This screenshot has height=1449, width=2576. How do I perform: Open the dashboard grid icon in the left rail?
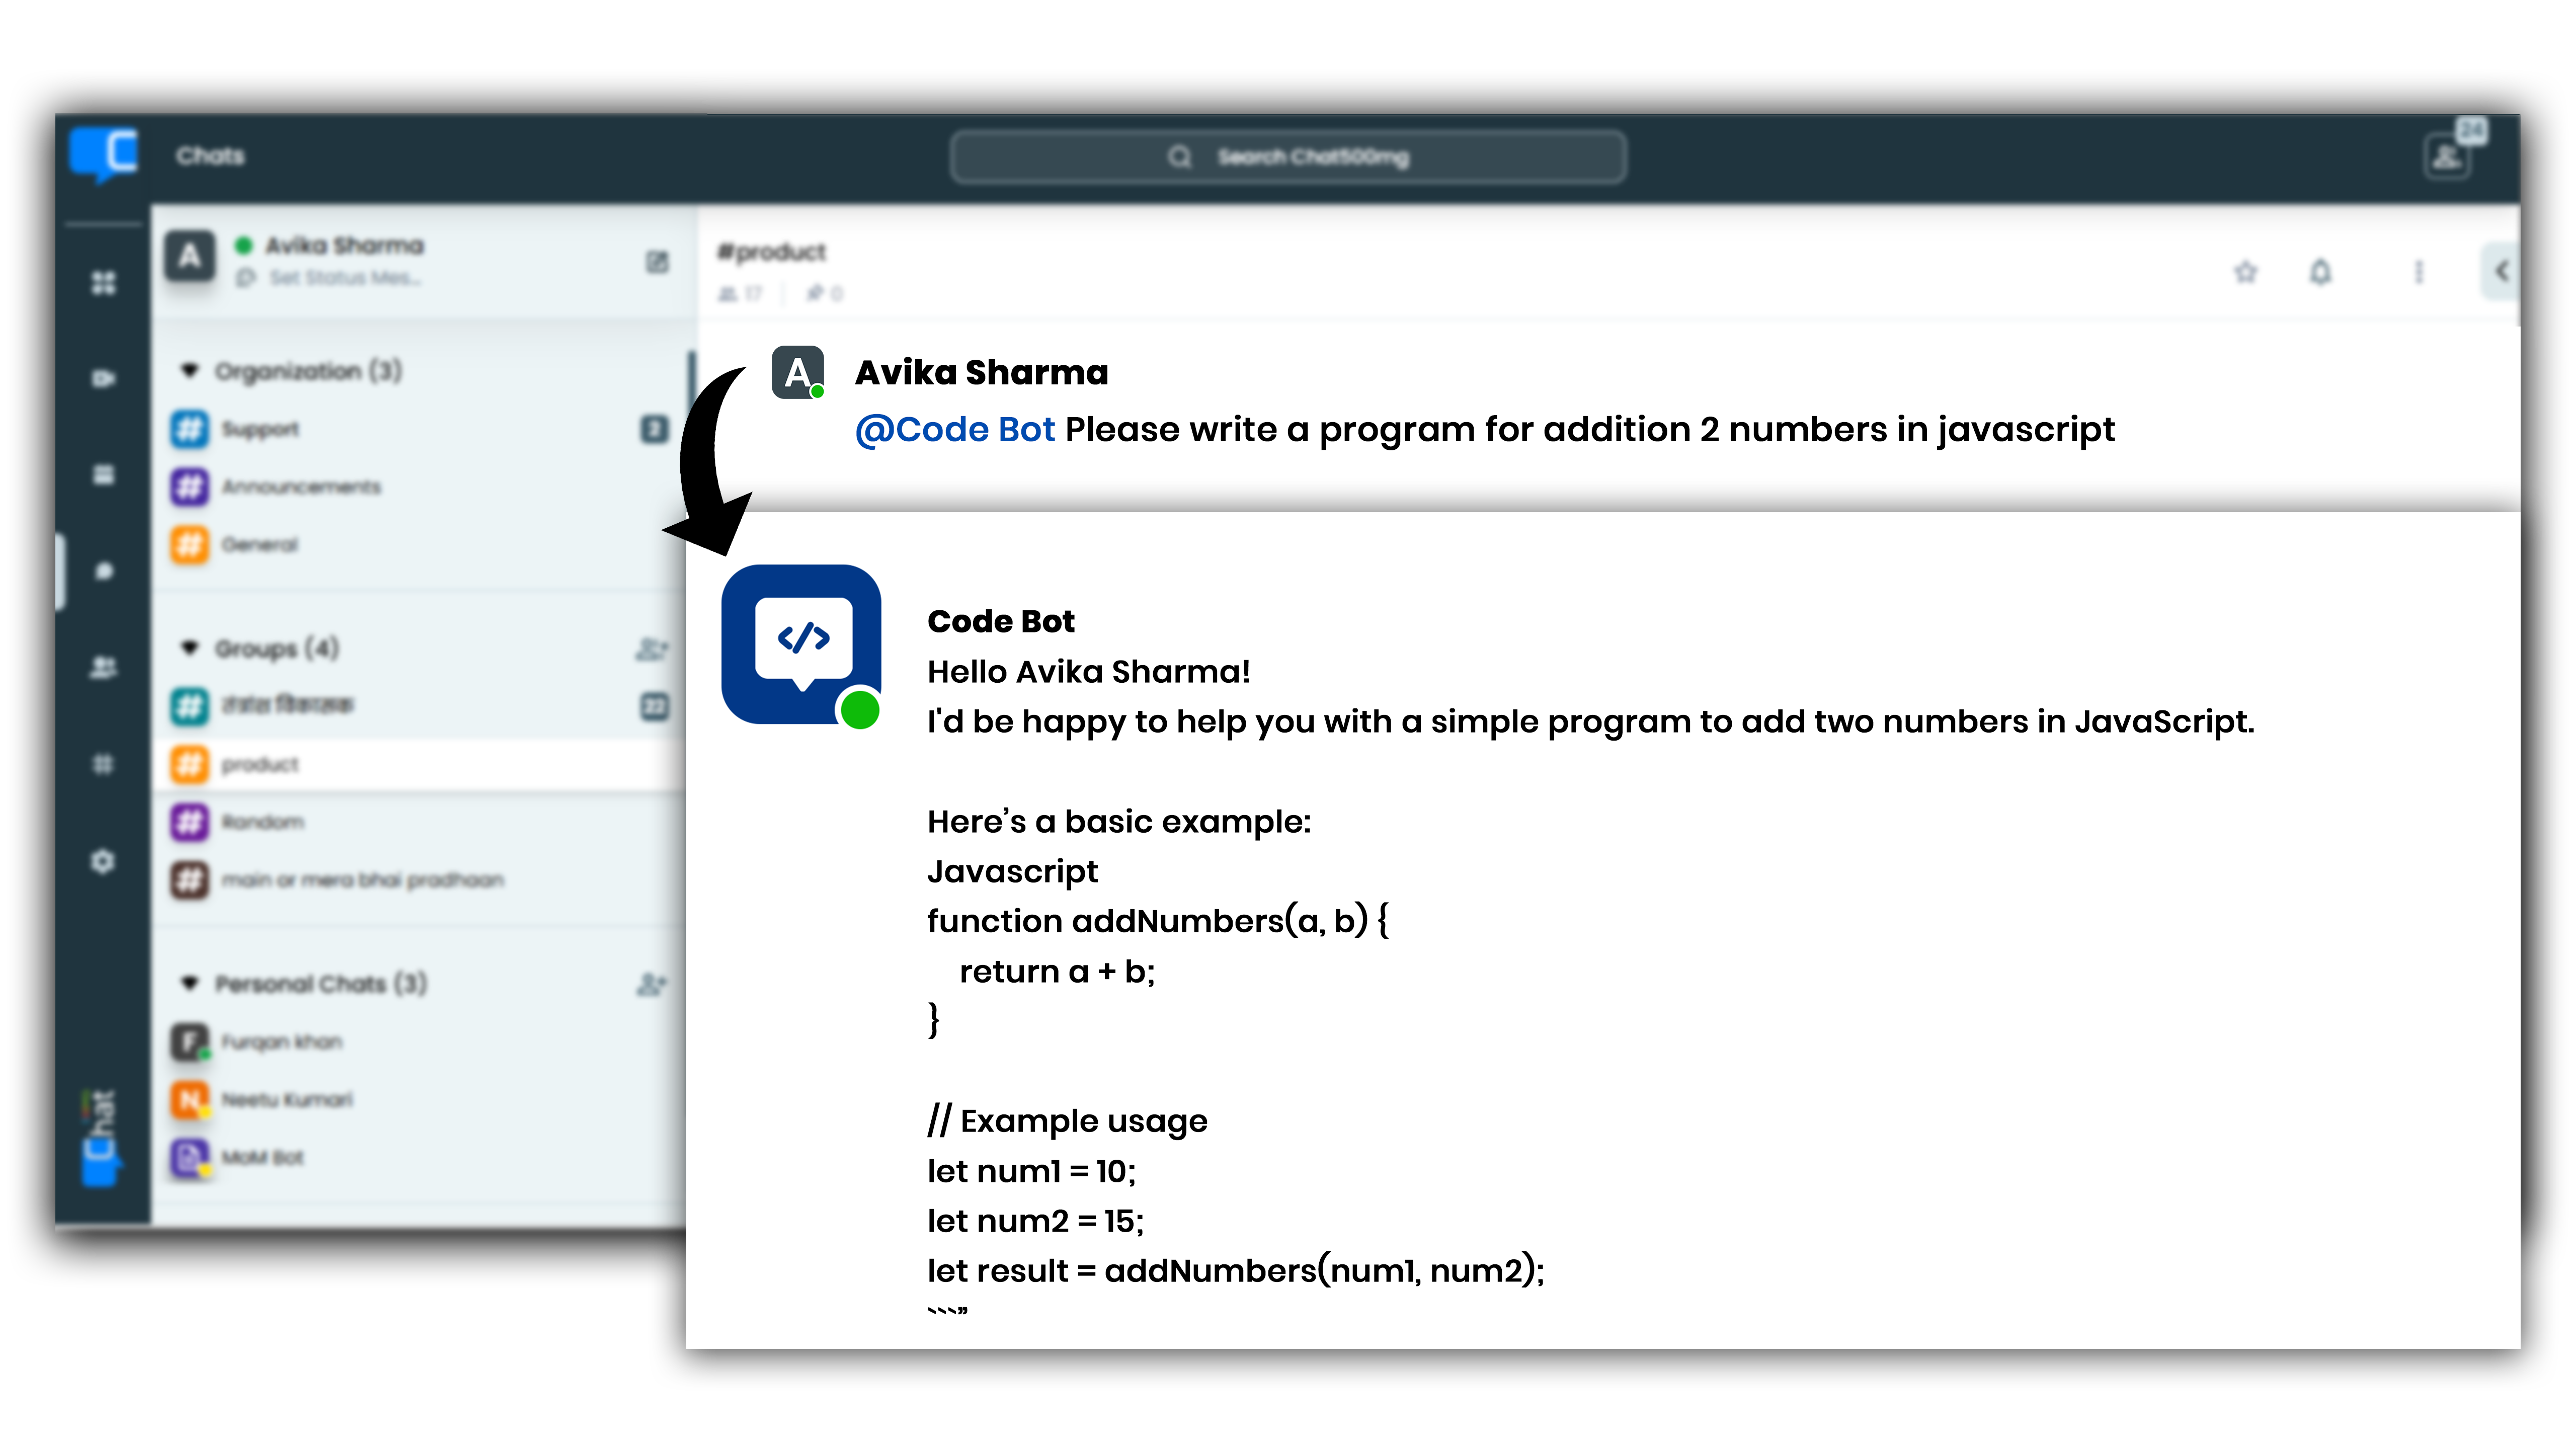tap(104, 283)
